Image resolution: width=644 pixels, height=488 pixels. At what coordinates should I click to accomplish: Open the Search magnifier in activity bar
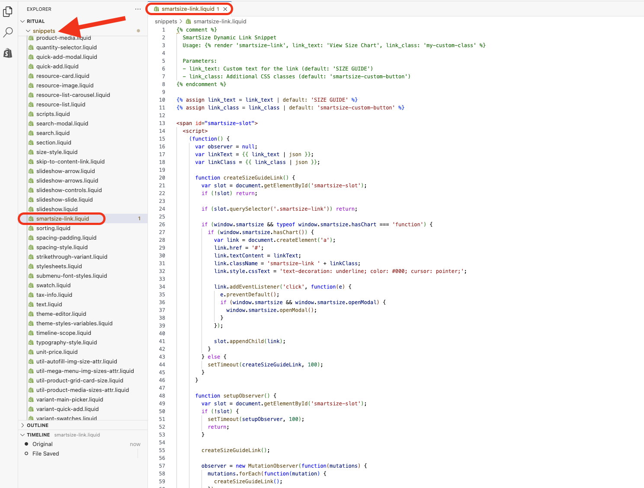pyautogui.click(x=8, y=32)
